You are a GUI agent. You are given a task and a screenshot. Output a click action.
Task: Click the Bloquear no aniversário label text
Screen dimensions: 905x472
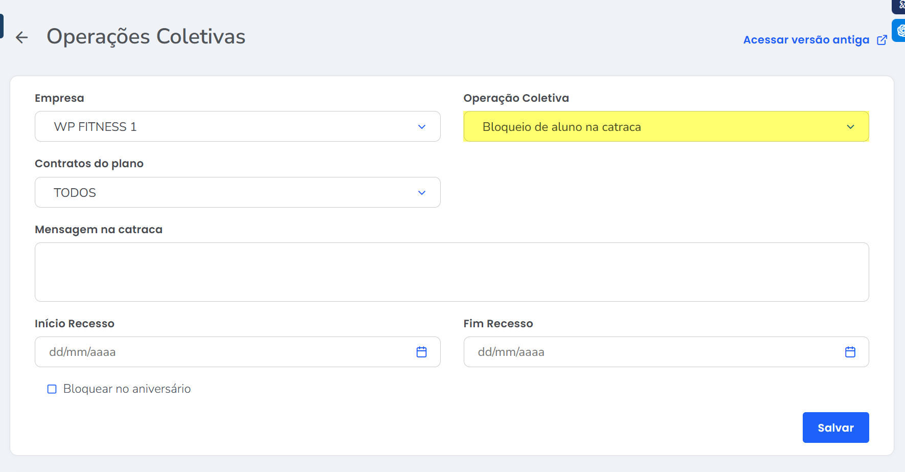127,389
